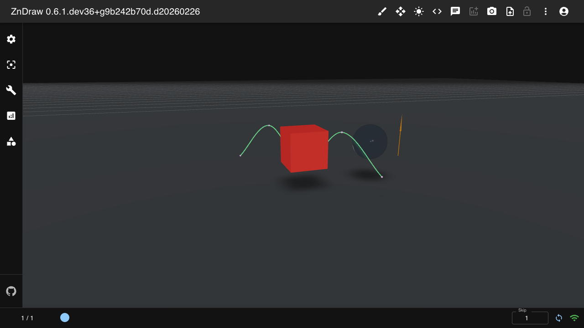584x328 pixels.
Task: Click inside the Skip value field
Action: coord(530,318)
